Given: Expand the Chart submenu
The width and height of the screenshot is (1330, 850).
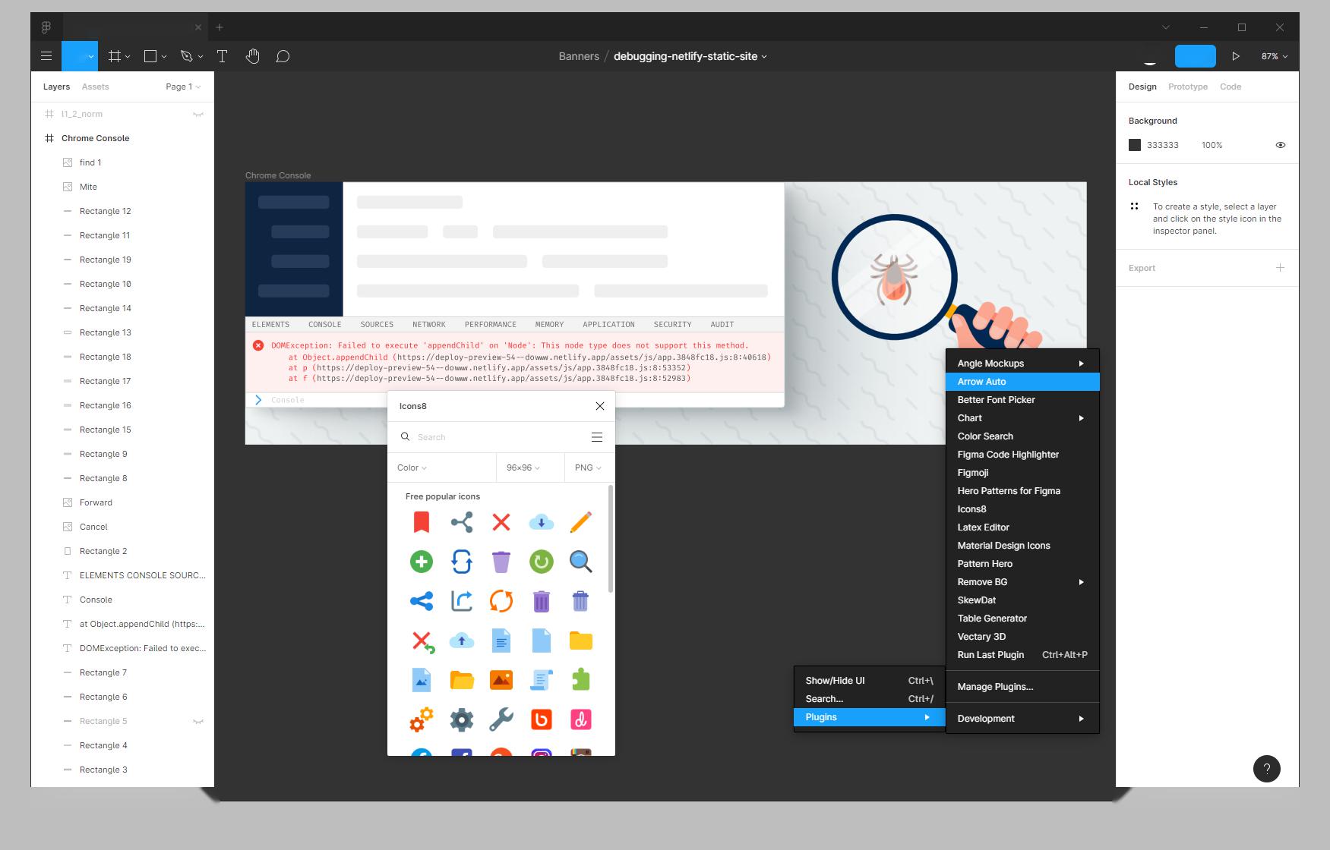Looking at the screenshot, I should (x=1022, y=418).
